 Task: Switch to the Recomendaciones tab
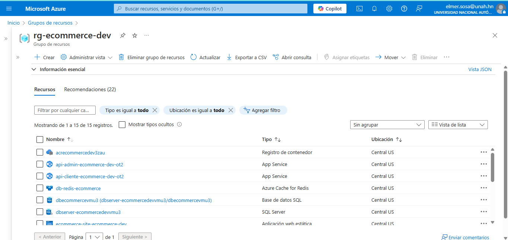(90, 89)
